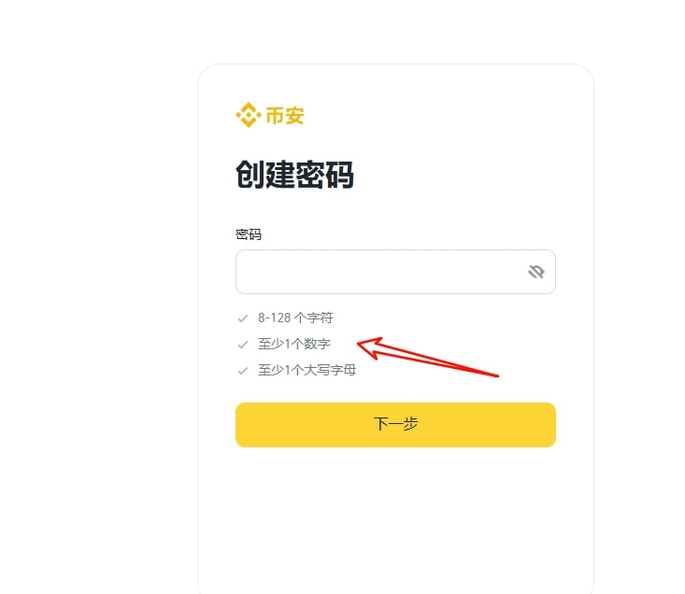Image resolution: width=685 pixels, height=594 pixels.
Task: Open the Binance home via 币安 logo
Action: pyautogui.click(x=270, y=116)
